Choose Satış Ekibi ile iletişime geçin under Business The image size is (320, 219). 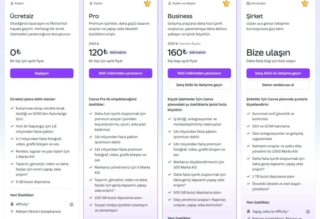(199, 85)
